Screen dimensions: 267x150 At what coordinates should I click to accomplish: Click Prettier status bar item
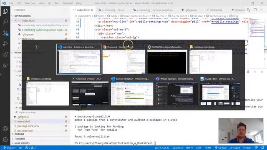(247, 147)
